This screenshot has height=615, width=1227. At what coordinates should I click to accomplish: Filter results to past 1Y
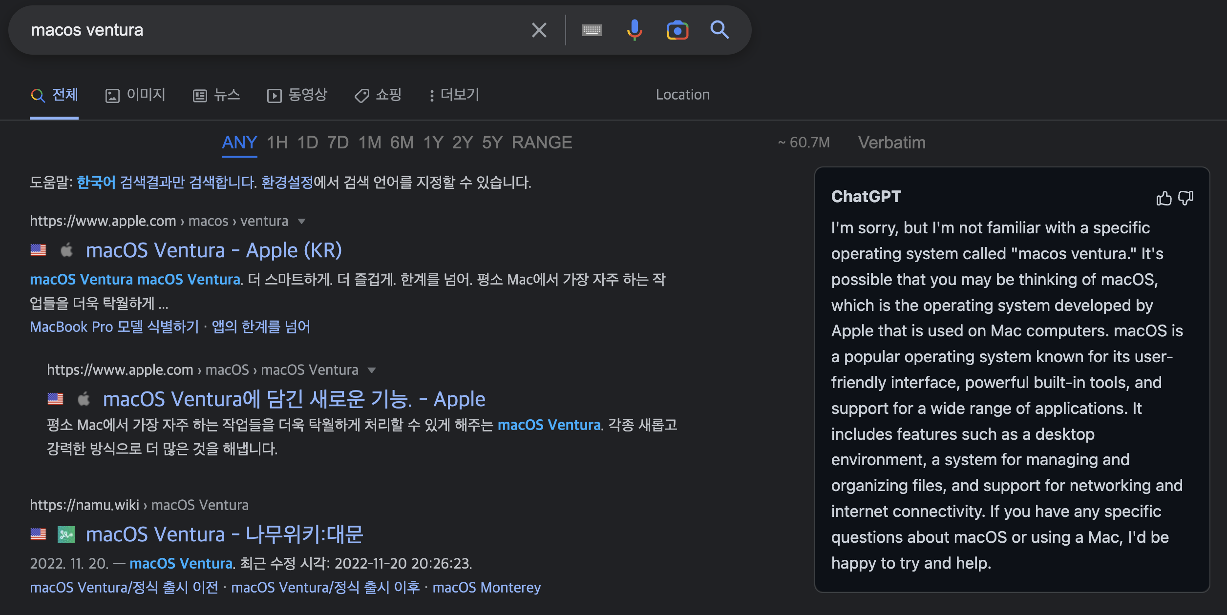[x=433, y=143]
